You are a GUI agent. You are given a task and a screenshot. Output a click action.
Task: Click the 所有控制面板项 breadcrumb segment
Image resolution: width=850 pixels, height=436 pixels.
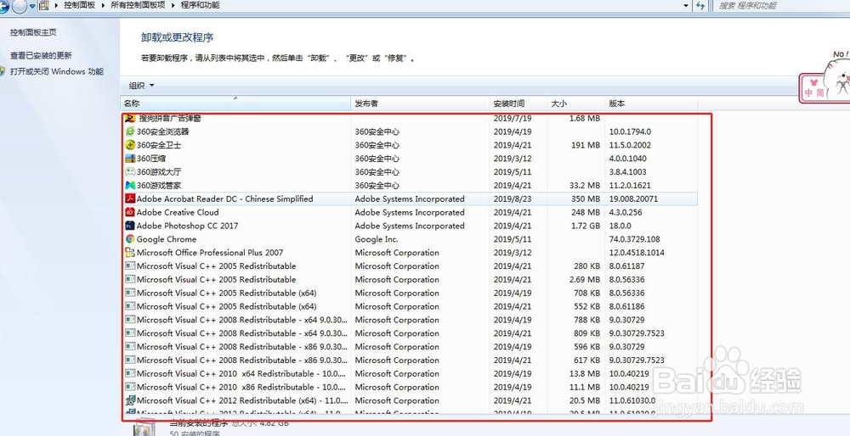[x=138, y=5]
